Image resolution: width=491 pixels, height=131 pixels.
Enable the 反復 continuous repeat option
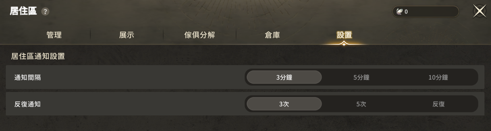tap(438, 104)
